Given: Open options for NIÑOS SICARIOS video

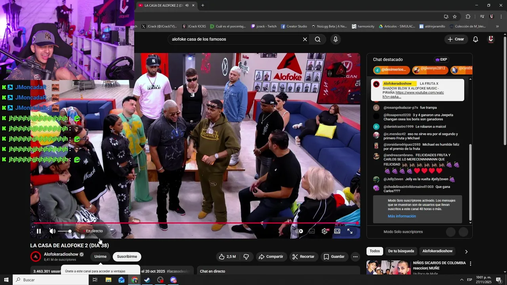Looking at the screenshot, I should [x=471, y=264].
